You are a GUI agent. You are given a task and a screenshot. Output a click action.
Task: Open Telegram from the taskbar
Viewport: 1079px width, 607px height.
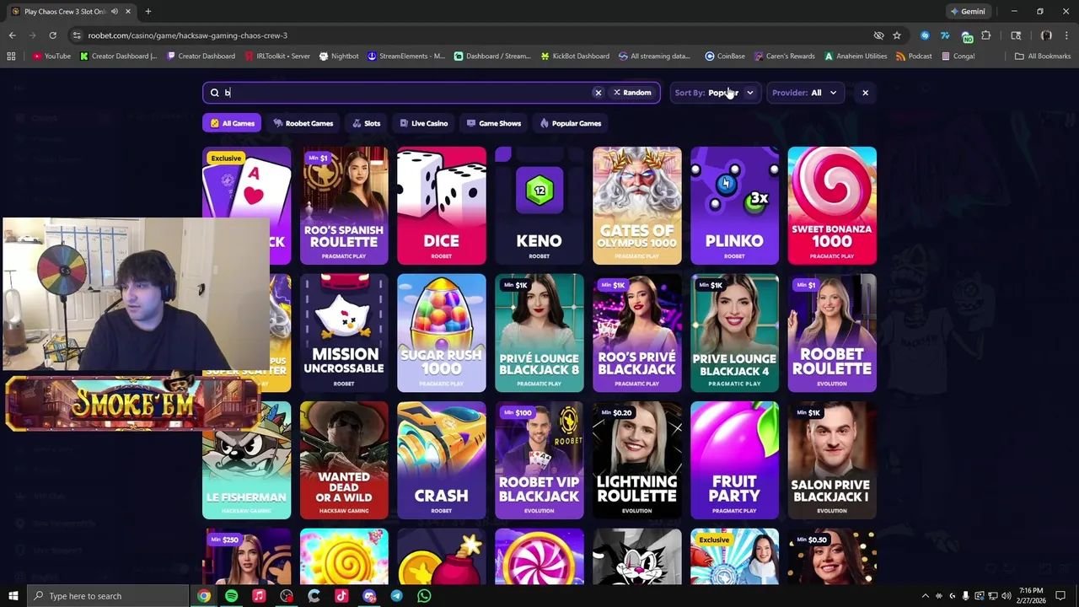tap(396, 596)
